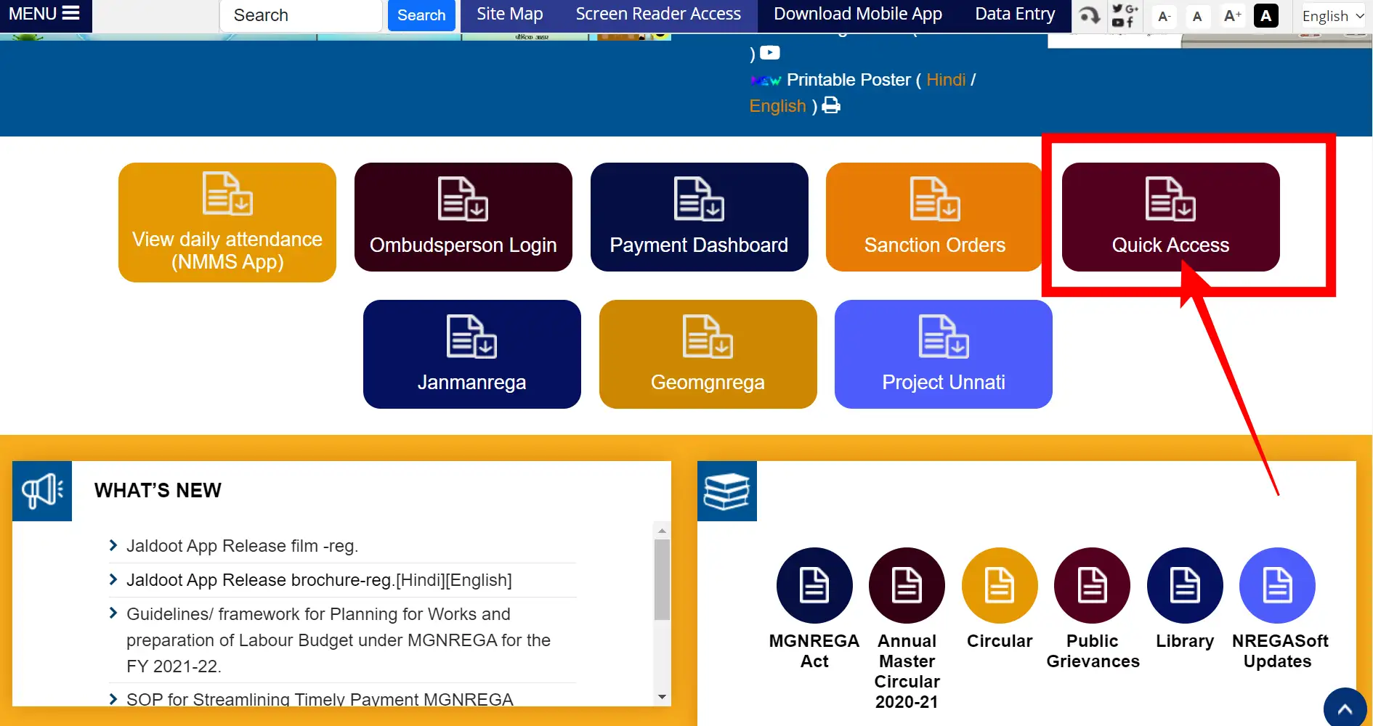Image resolution: width=1373 pixels, height=726 pixels.
Task: Click the WHAT'S NEW heading
Action: (x=158, y=491)
